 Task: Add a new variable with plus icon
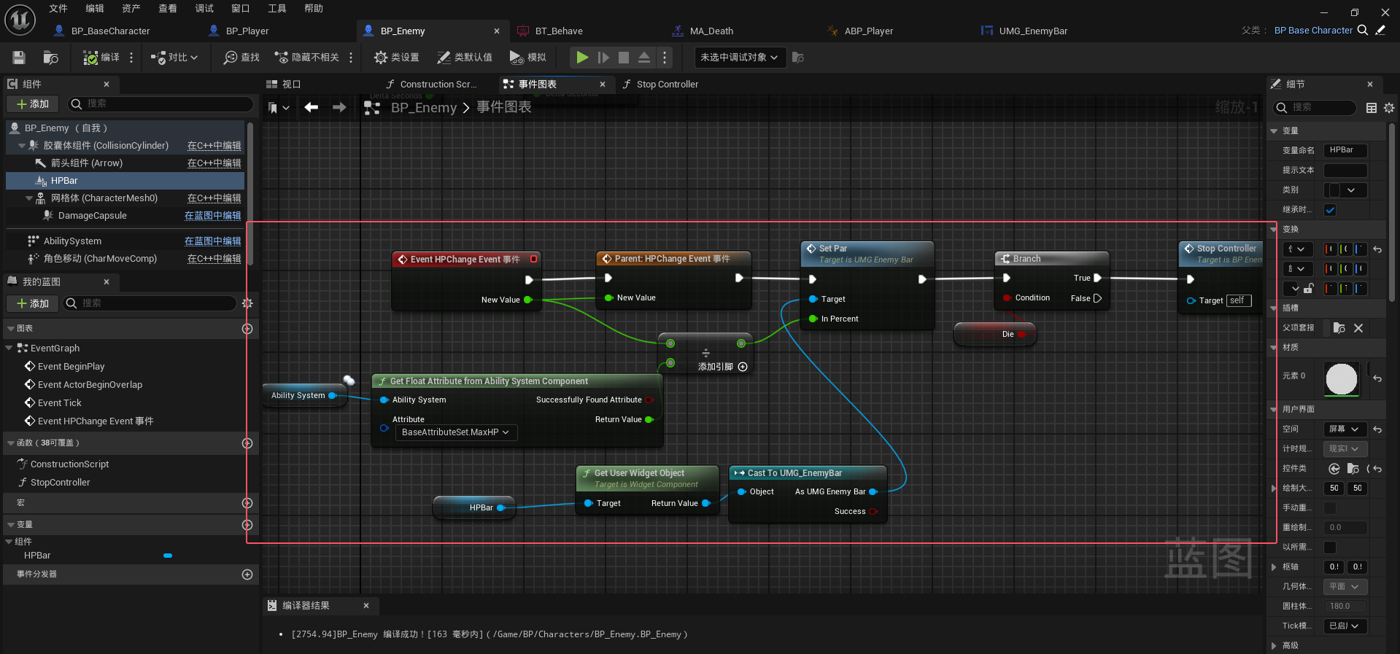tap(247, 525)
